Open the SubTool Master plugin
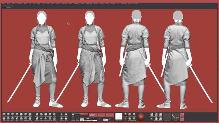Image resolution: width=219 pixels, height=123 pixels. (x=93, y=115)
